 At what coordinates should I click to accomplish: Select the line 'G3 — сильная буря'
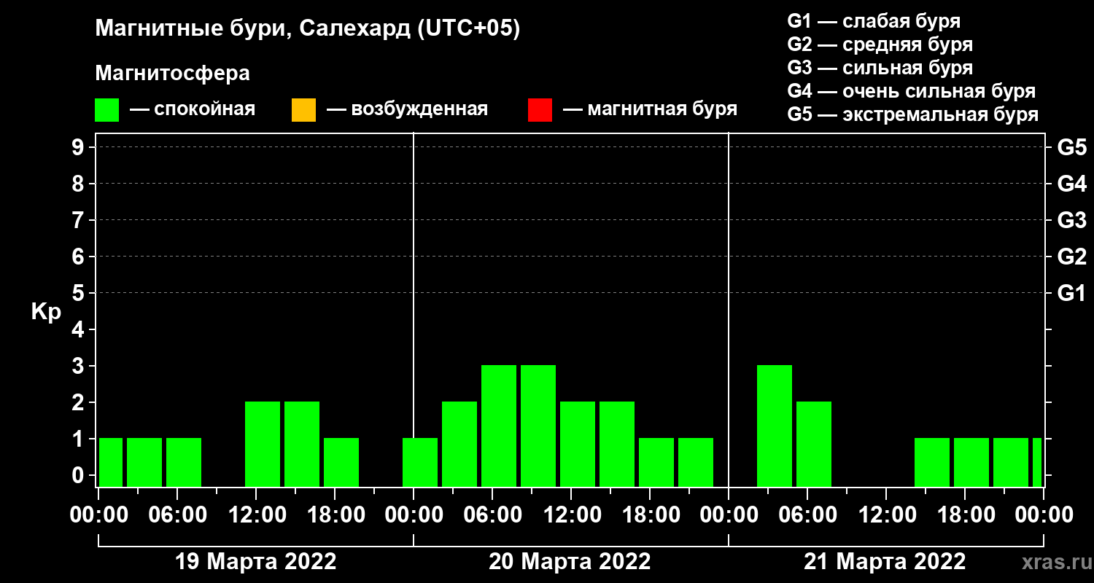(x=880, y=68)
